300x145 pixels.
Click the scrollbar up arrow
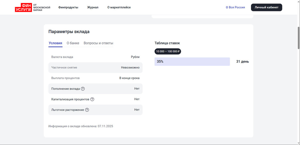coord(298,2)
